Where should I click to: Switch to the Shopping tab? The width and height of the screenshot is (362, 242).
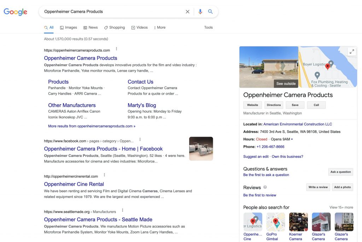coord(115,28)
